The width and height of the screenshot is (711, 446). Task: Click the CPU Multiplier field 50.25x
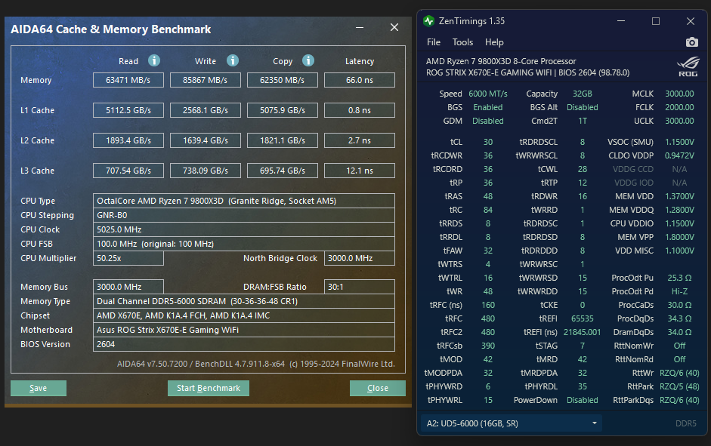pyautogui.click(x=128, y=258)
